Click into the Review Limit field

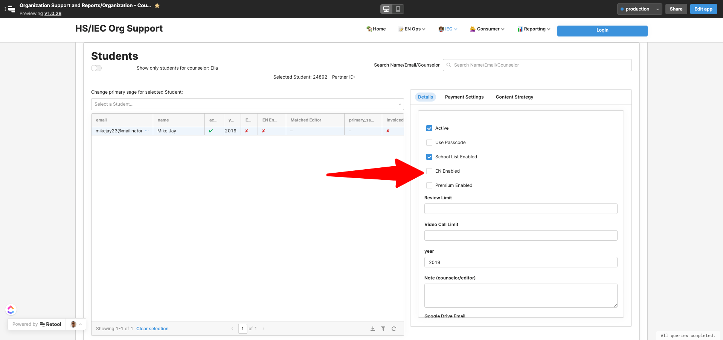click(521, 209)
